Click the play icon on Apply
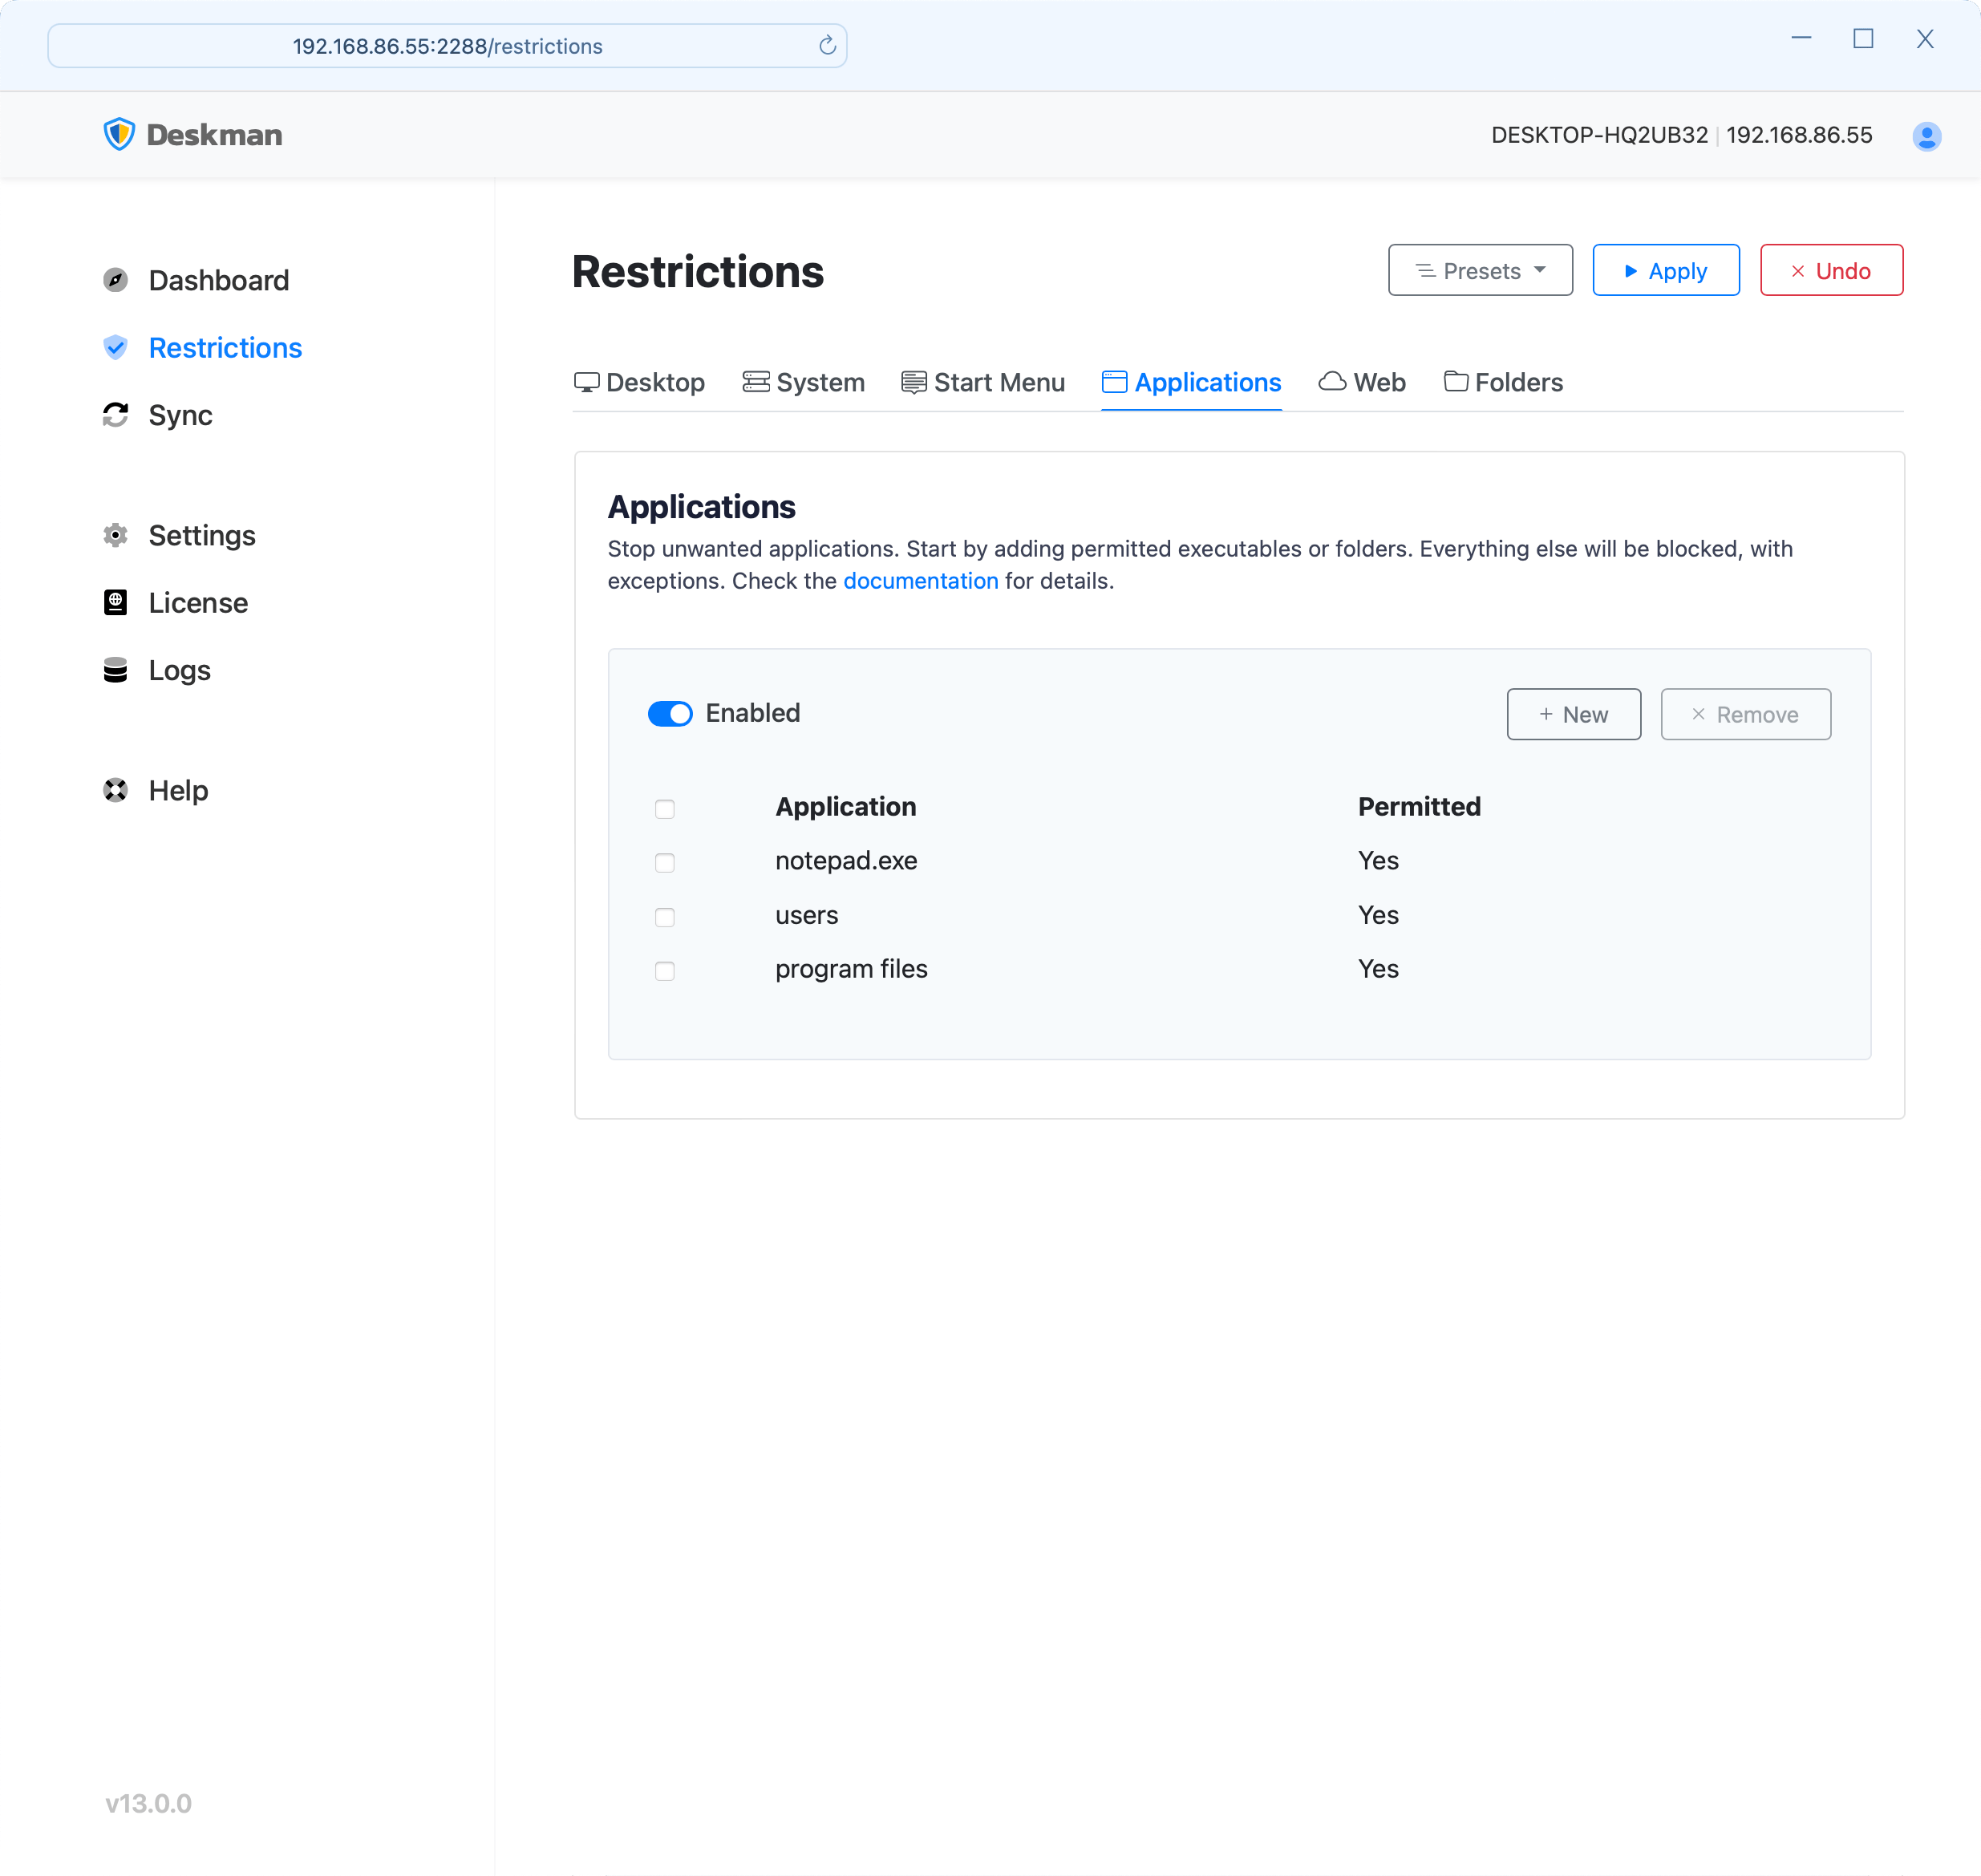The image size is (1981, 1876). tap(1631, 271)
